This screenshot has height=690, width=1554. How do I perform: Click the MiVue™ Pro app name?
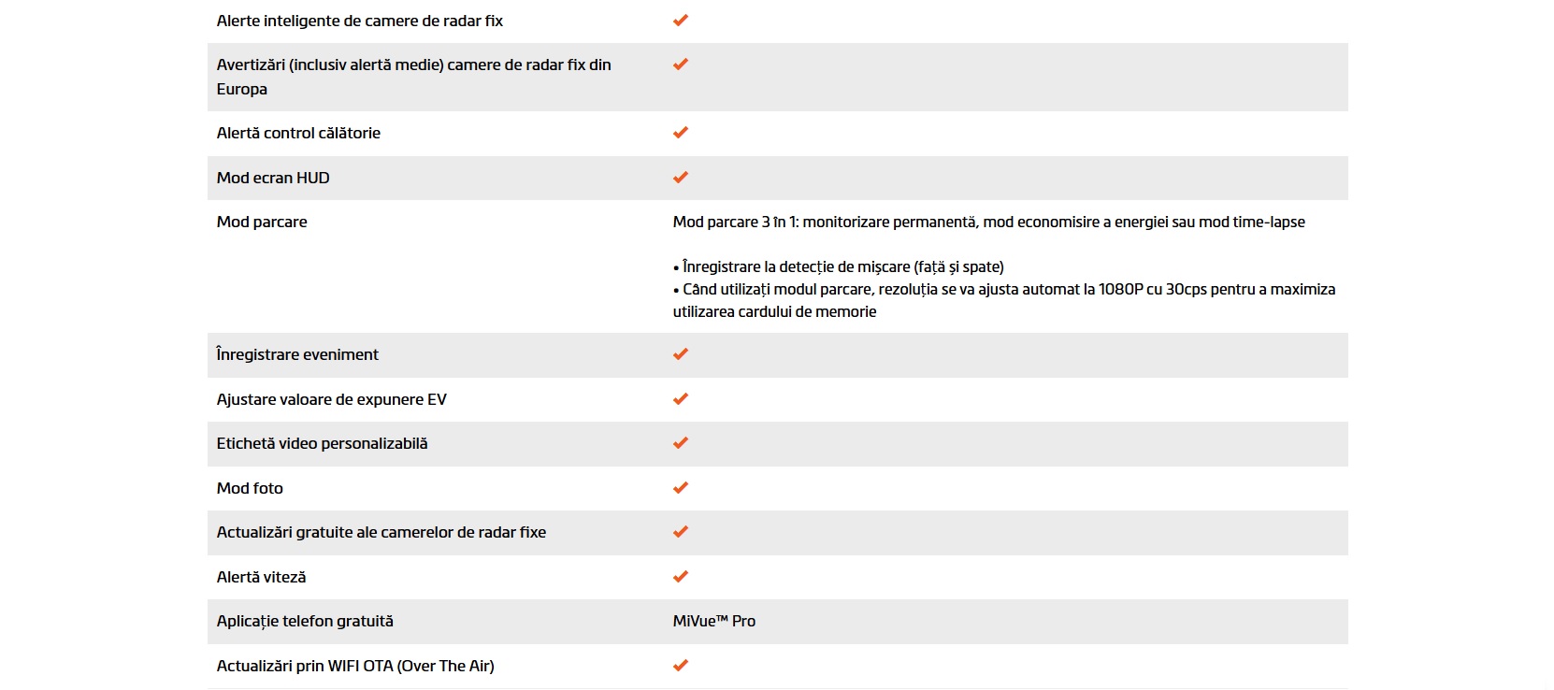click(x=714, y=621)
